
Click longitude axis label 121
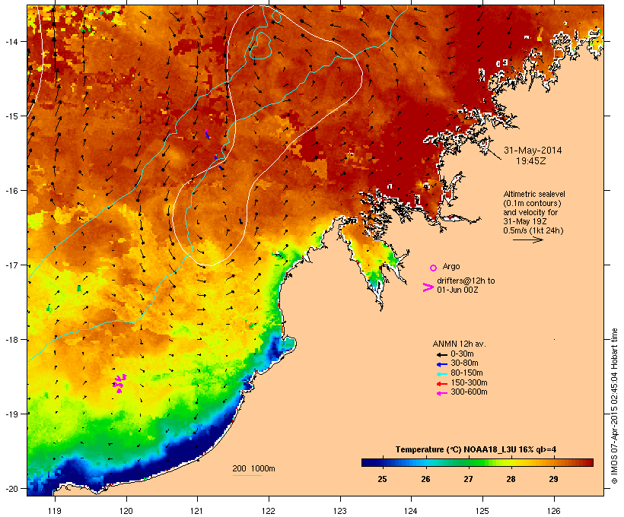click(x=197, y=511)
